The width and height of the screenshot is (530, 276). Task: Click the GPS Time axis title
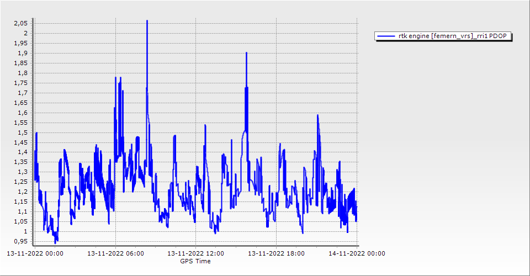point(195,261)
